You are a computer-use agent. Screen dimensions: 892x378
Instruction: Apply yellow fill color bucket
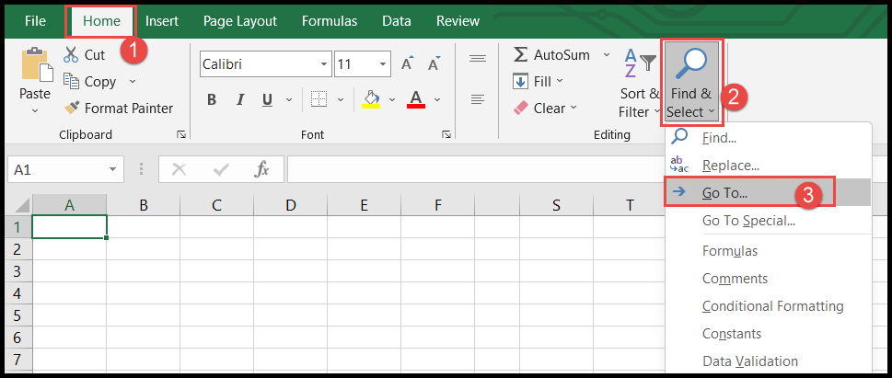click(372, 99)
